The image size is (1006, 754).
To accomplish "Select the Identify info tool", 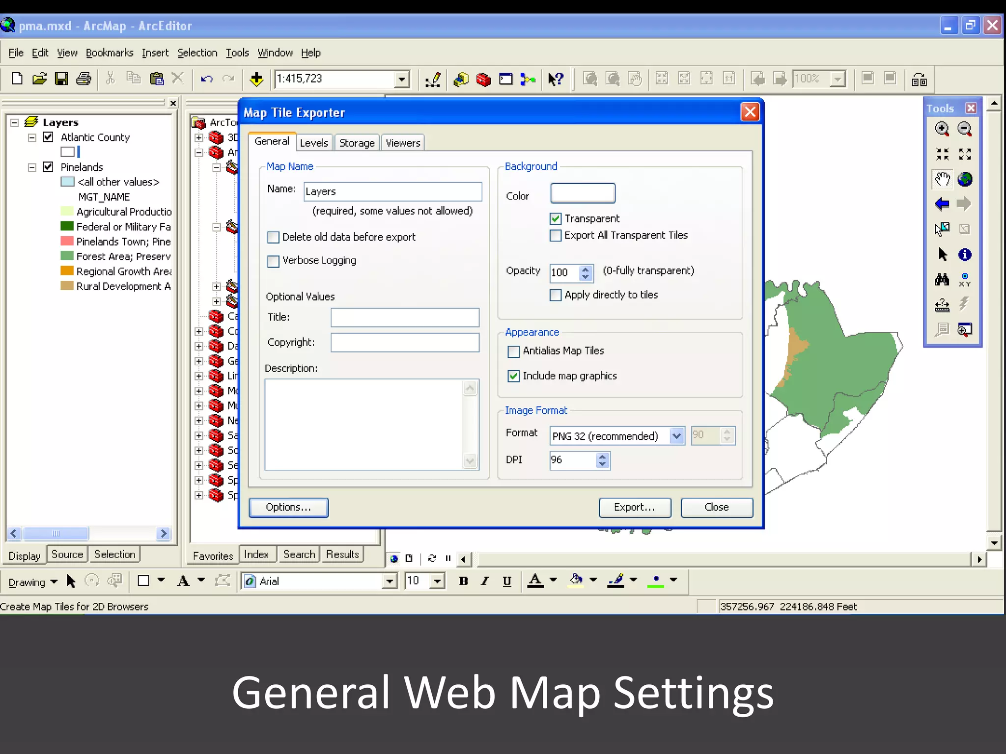I will pyautogui.click(x=965, y=254).
